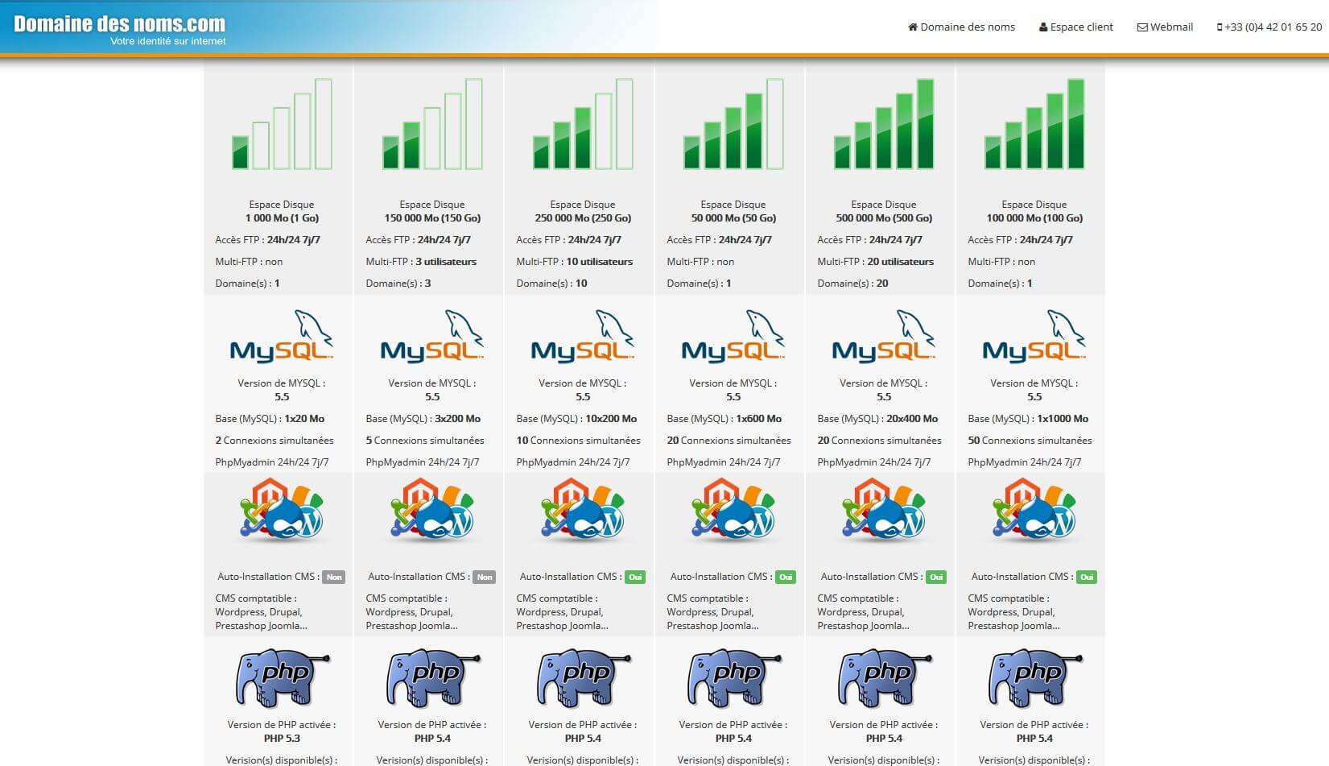Click the PHP elephant logo above PHP 5.3
Screen dimensions: 1329x766
(282, 679)
